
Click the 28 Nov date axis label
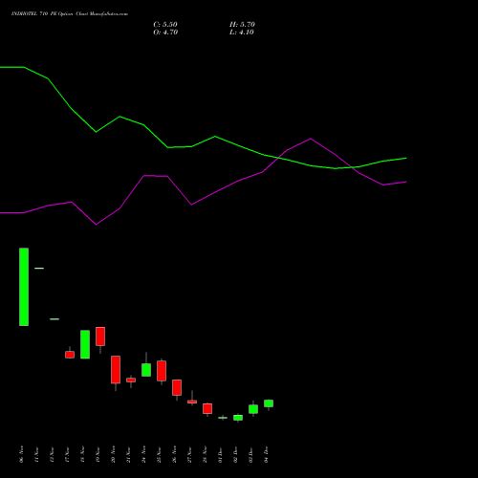pyautogui.click(x=205, y=454)
